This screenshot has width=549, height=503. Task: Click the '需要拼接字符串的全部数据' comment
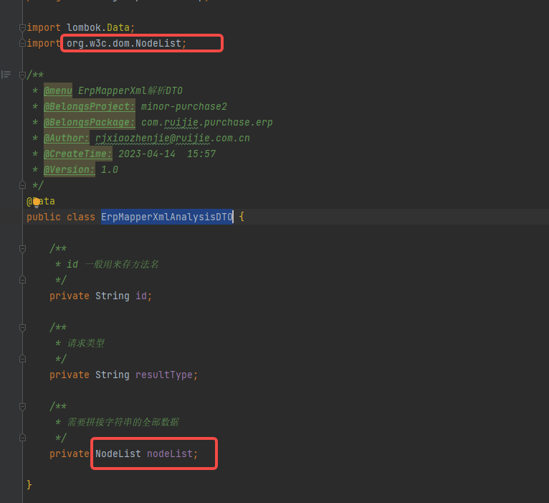coord(123,422)
